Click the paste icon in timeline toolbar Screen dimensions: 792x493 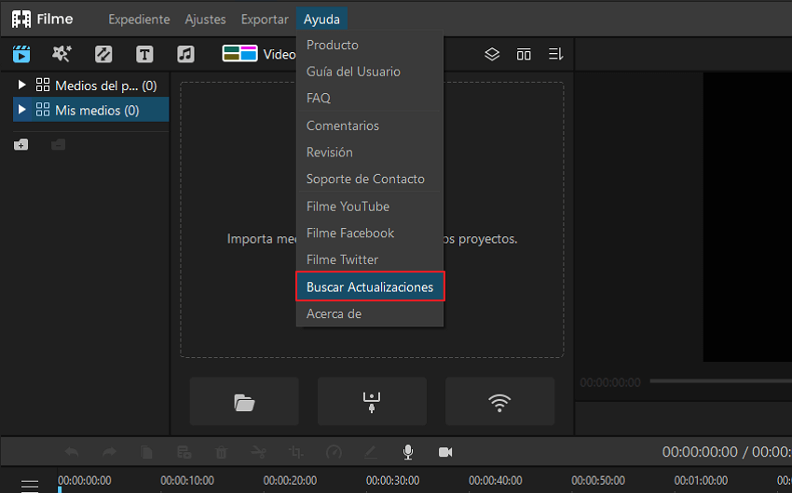184,452
